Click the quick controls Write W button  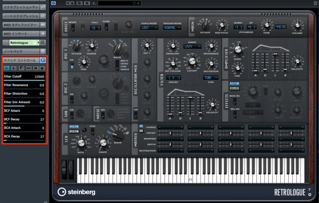click(42, 68)
